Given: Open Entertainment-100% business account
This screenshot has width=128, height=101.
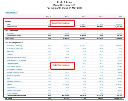Looking at the screenshot, I should (16, 61).
